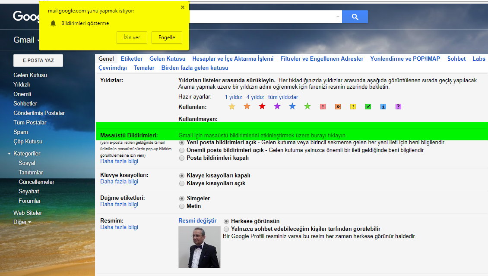The width and height of the screenshot is (488, 276).
Task: Open the Sosyal category
Action: pos(27,163)
